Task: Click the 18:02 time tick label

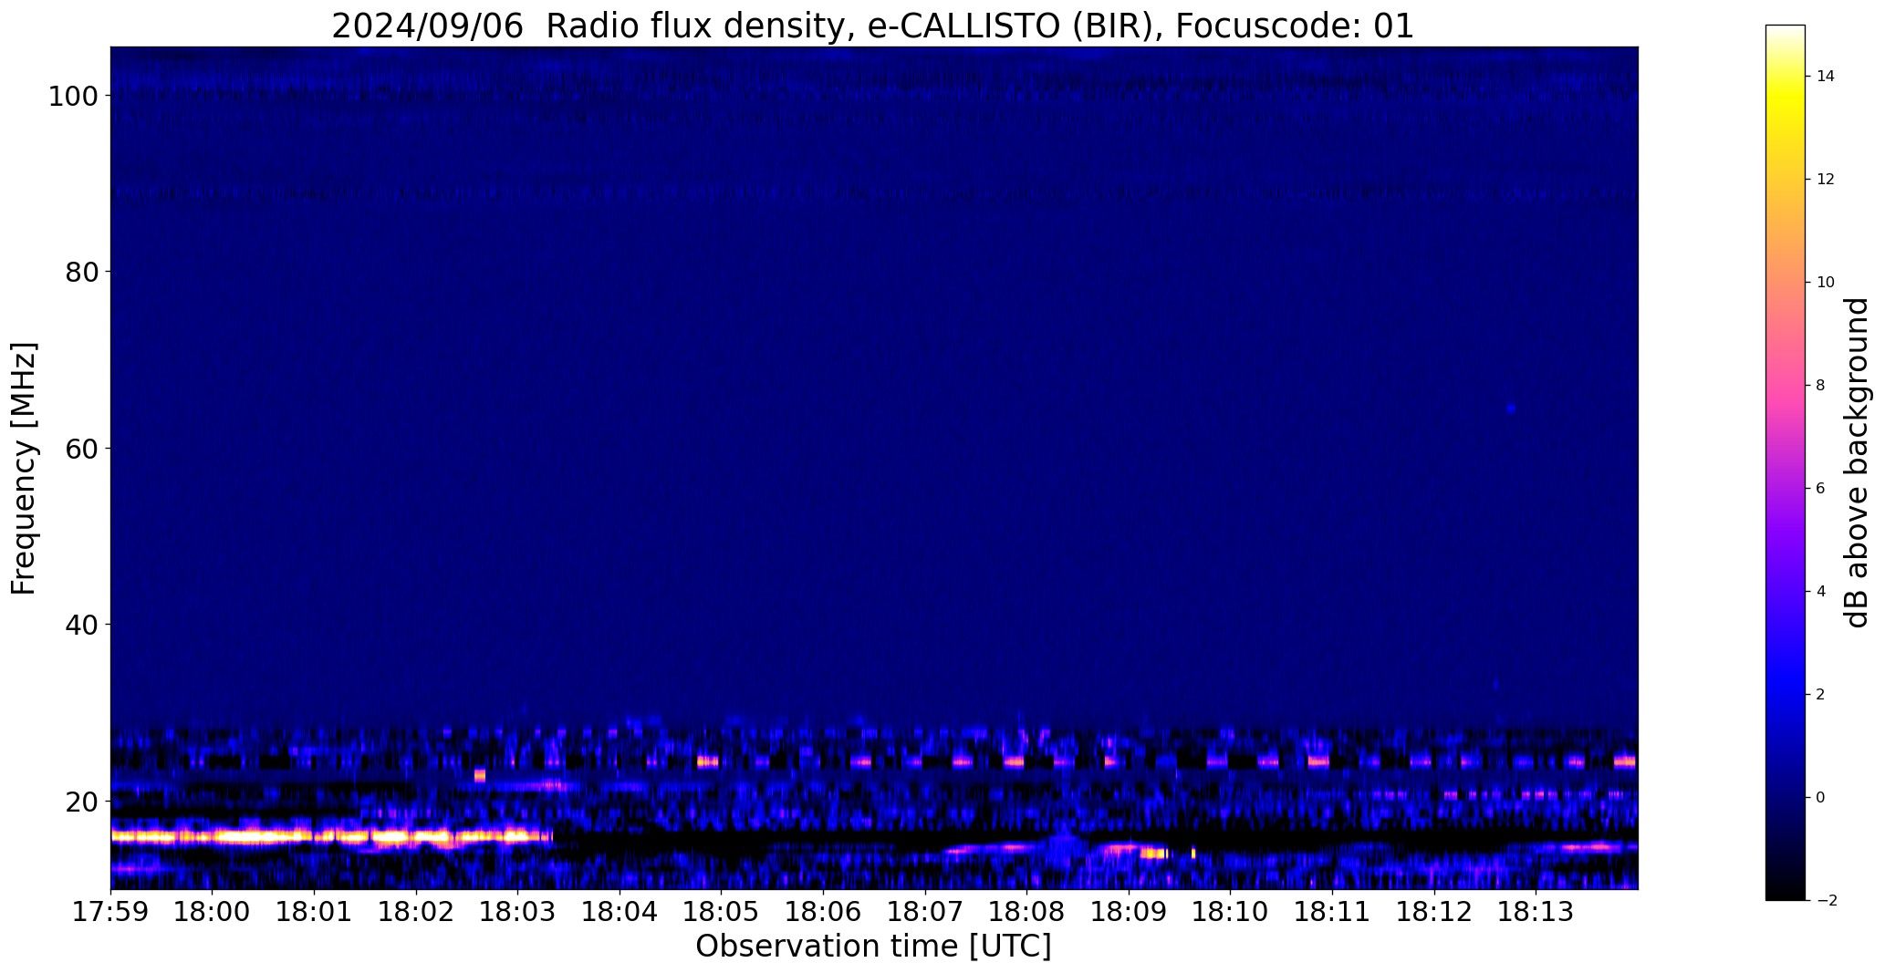Action: (416, 912)
